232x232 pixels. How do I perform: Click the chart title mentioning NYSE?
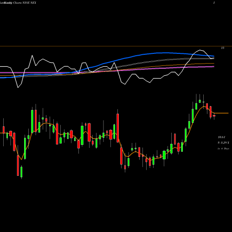click(x=18, y=3)
